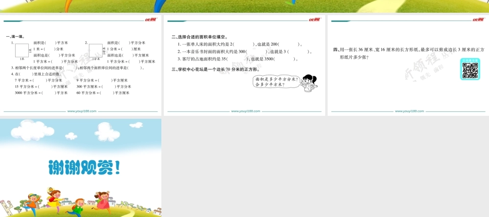Click the equation 60 平方分米 = ( )平方厘米
The image size is (489, 217).
tap(103, 93)
